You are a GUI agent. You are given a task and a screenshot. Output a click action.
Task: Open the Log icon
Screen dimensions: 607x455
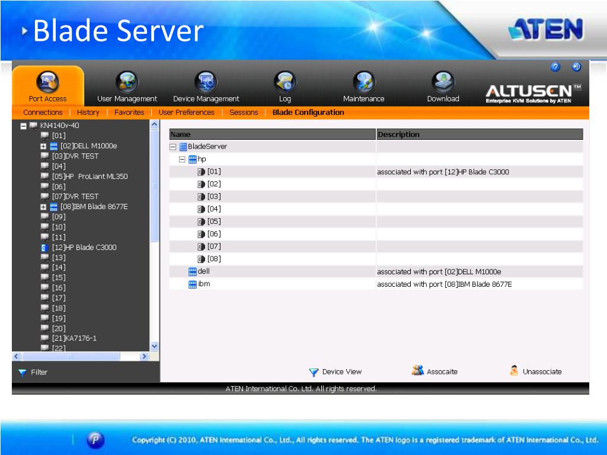285,82
